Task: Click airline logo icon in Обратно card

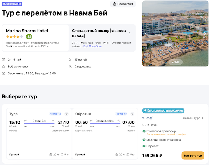Action: click(x=132, y=114)
